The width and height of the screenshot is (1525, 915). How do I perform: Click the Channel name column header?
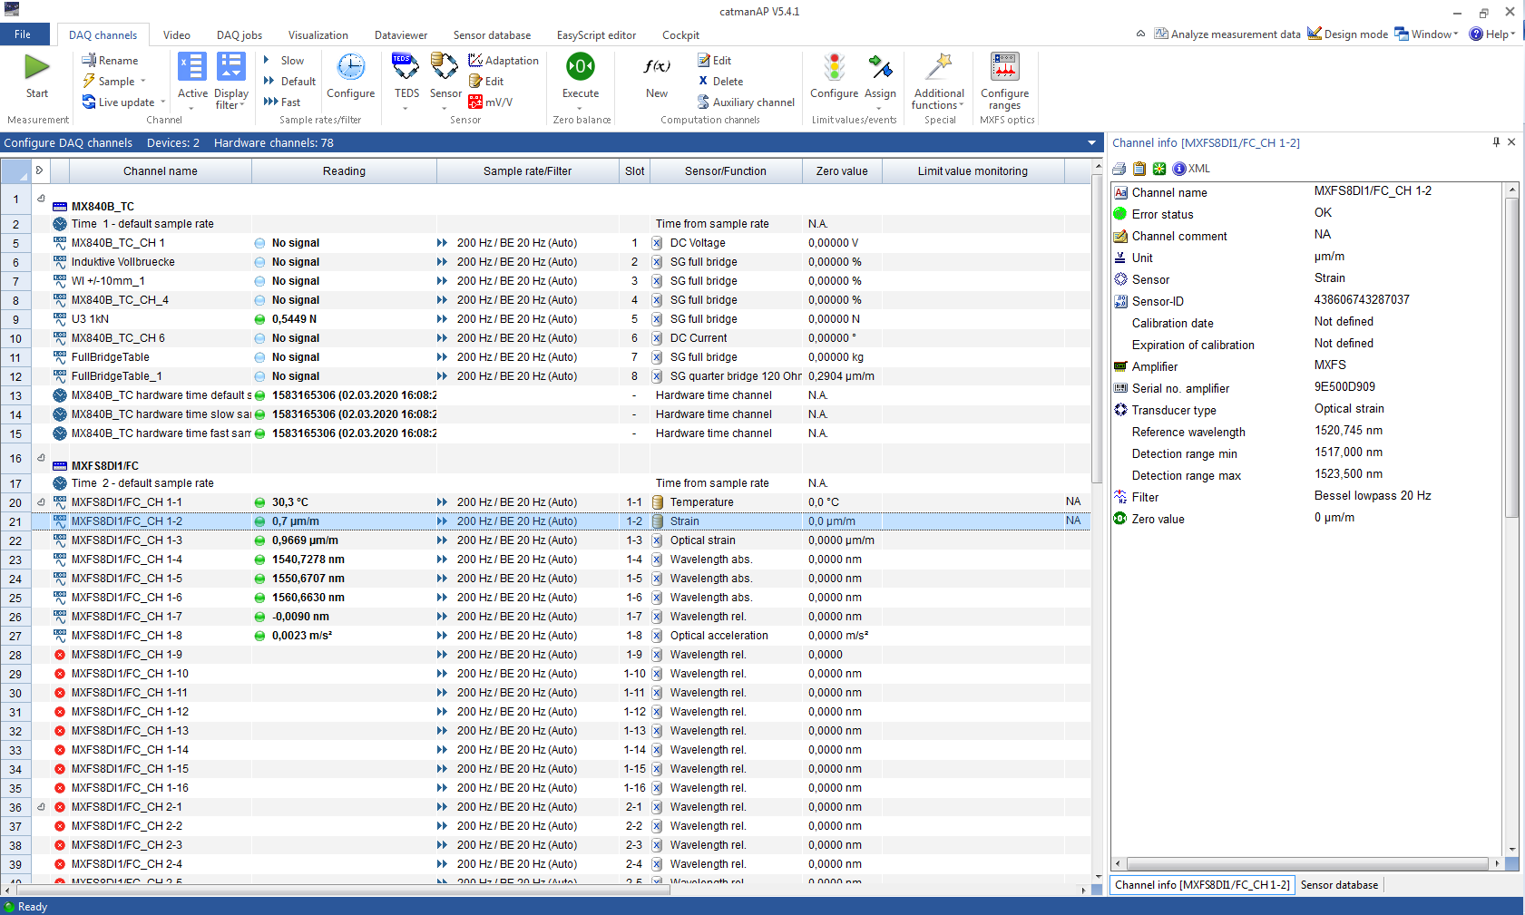(161, 170)
